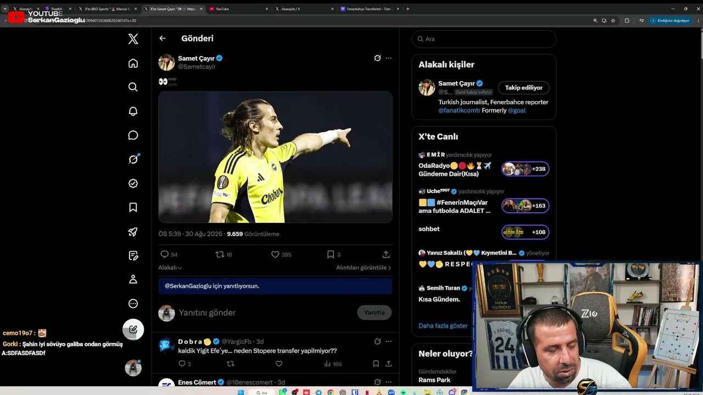Open the More circle menu in sidebar
The image size is (703, 395).
[x=133, y=304]
